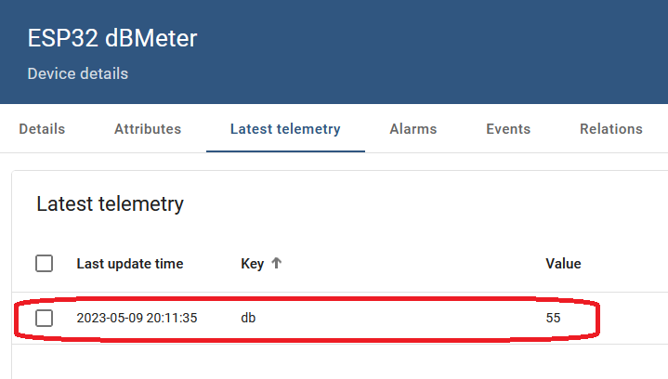This screenshot has height=379, width=668.
Task: Switch to the Relations tab
Action: pos(611,129)
